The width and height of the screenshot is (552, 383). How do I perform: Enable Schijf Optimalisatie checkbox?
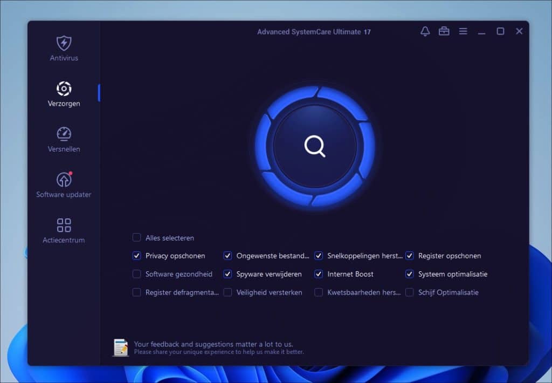[410, 292]
